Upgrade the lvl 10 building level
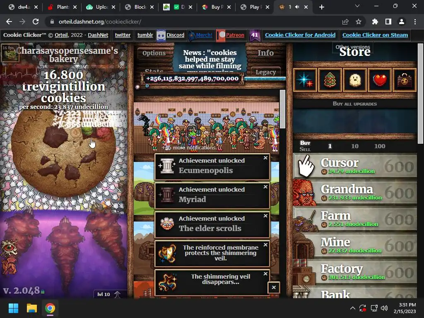Viewport: 424px width, 318px height. pyautogui.click(x=110, y=294)
